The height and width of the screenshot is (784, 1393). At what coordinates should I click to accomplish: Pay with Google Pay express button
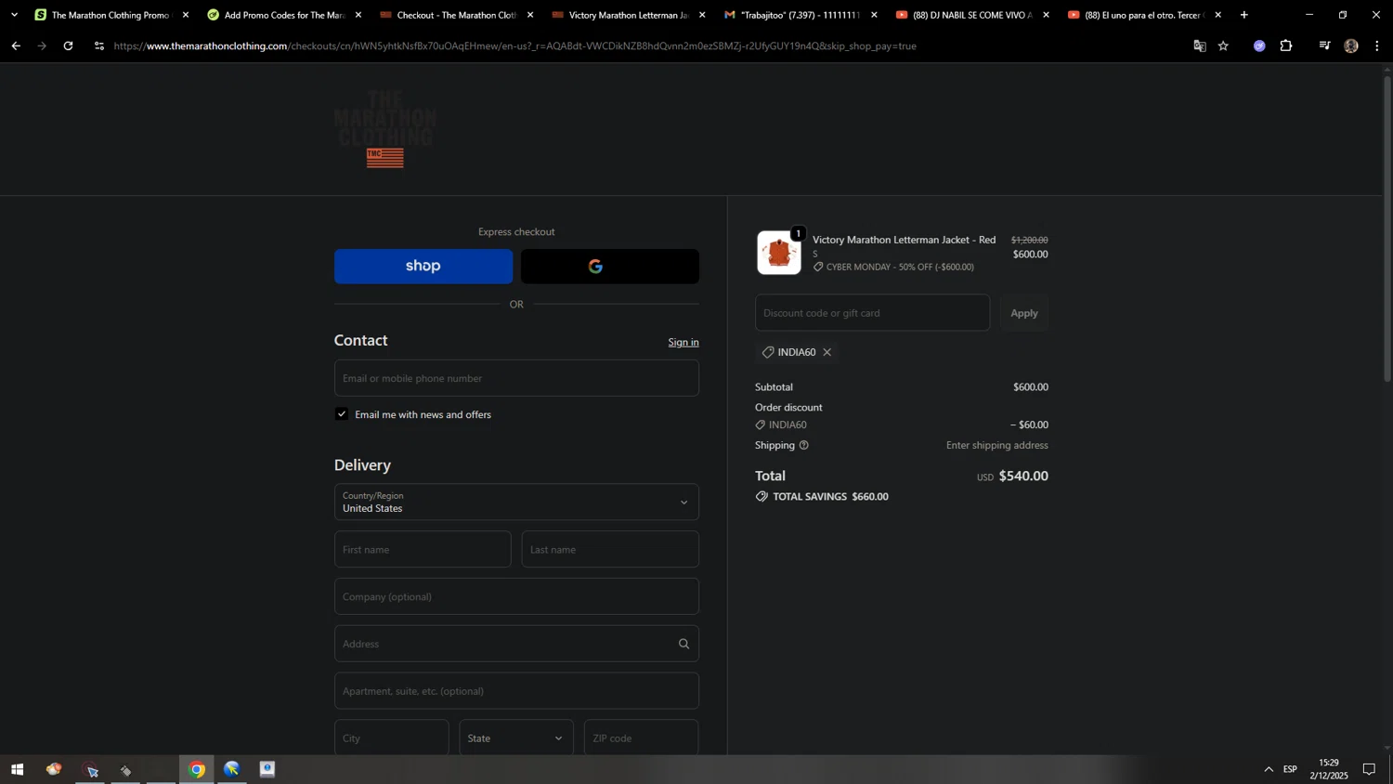(610, 267)
